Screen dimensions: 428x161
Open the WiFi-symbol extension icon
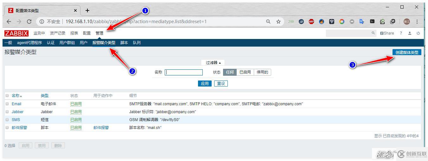pyautogui.click(x=332, y=22)
